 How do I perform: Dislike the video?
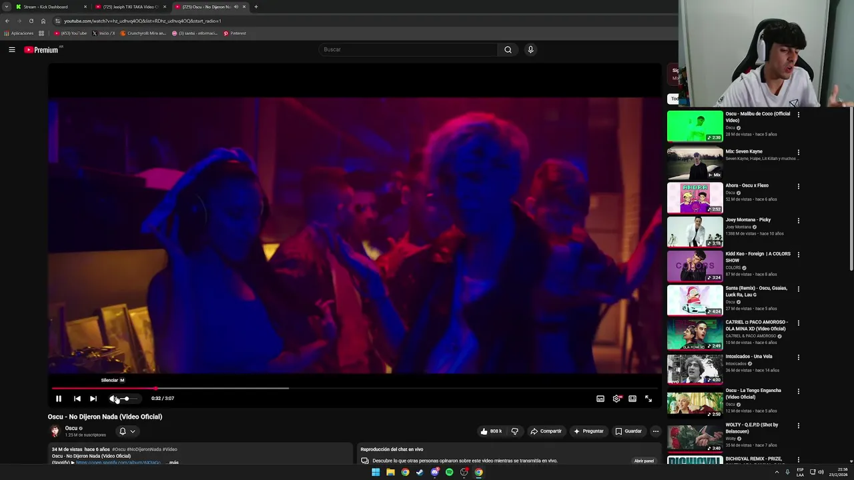(x=514, y=431)
